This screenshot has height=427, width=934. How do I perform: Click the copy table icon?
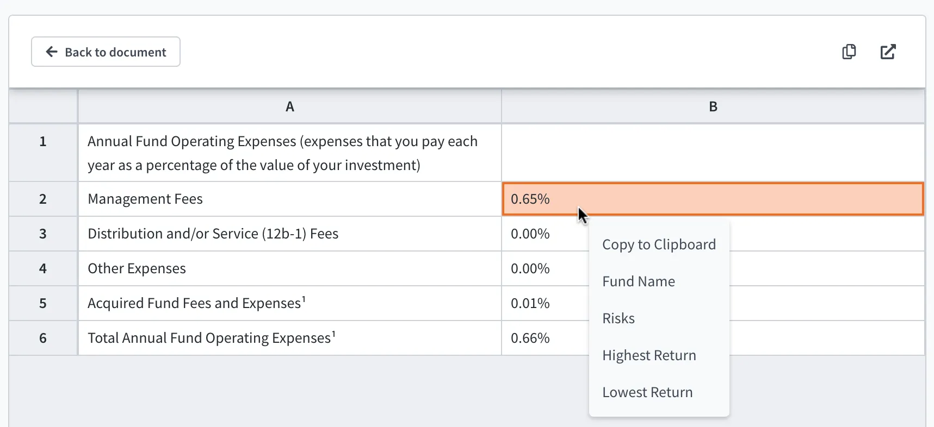pos(849,52)
